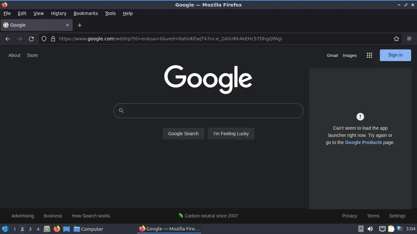
Task: Show site security padlock information
Action: point(53,39)
